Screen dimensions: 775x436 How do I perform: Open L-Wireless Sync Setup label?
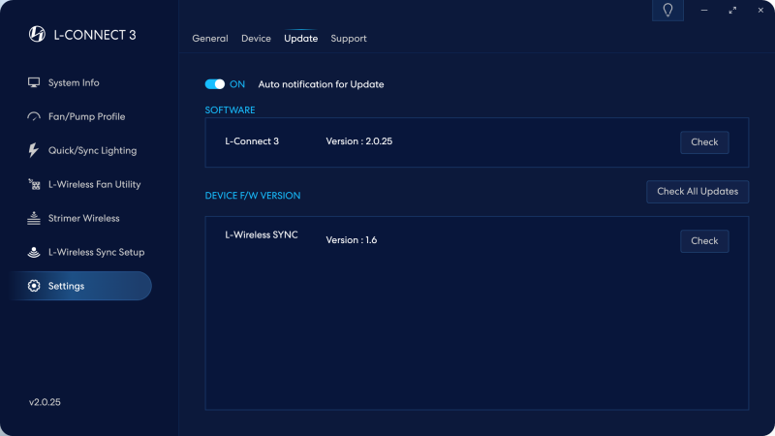(96, 252)
